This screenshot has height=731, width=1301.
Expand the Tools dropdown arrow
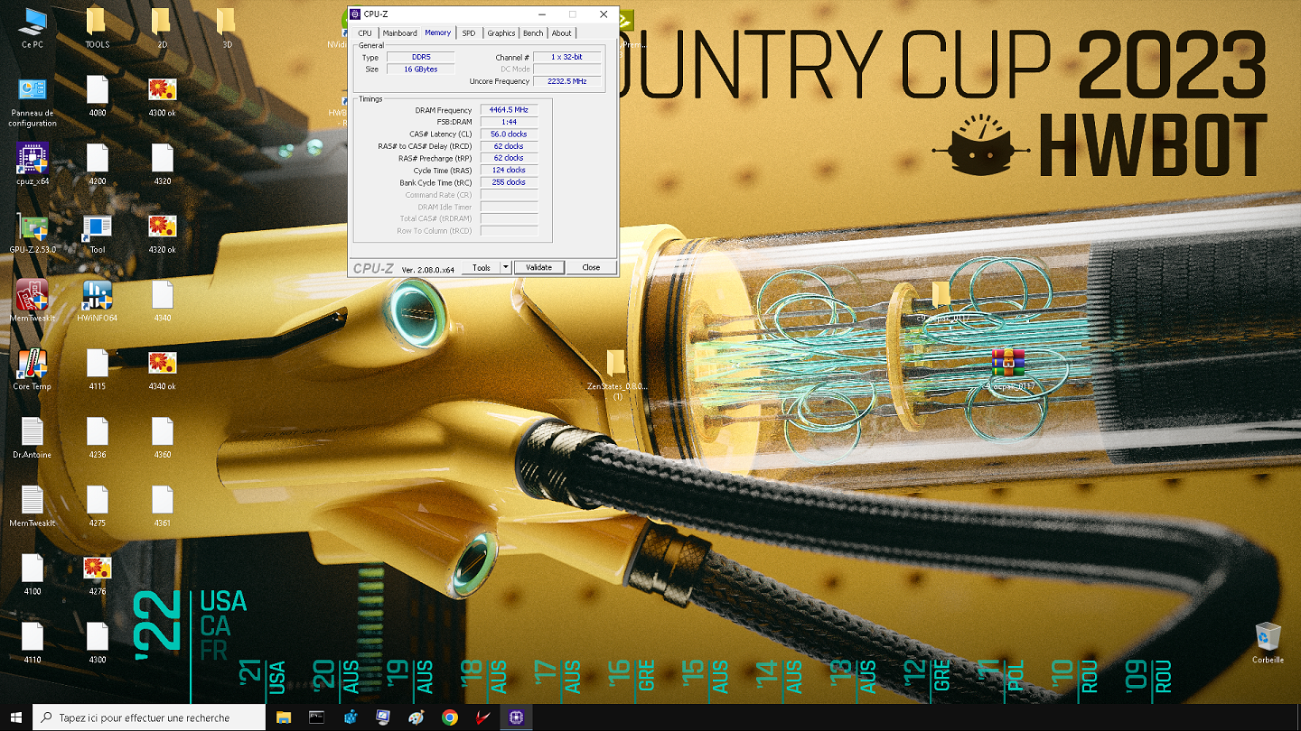[x=506, y=267]
